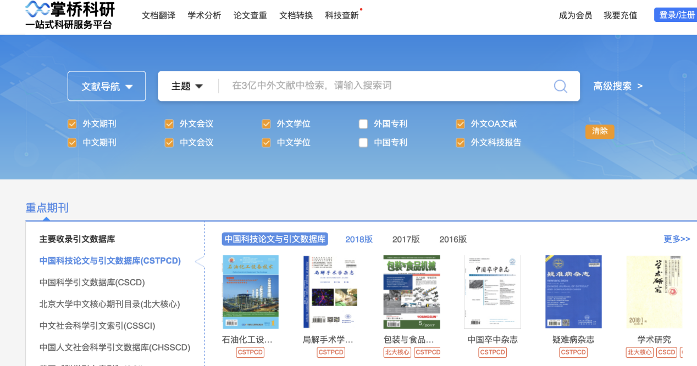Expand the 外文OA文献 checkbox selection off
Viewport: 697px width, 366px height.
(460, 123)
